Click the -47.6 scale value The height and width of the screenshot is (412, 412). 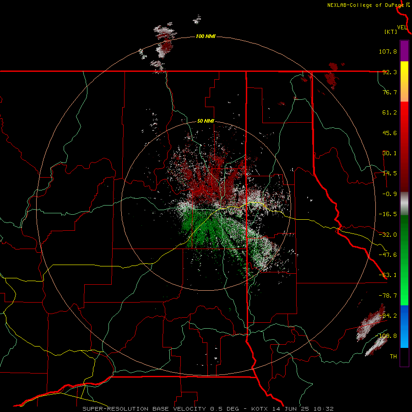click(x=388, y=255)
